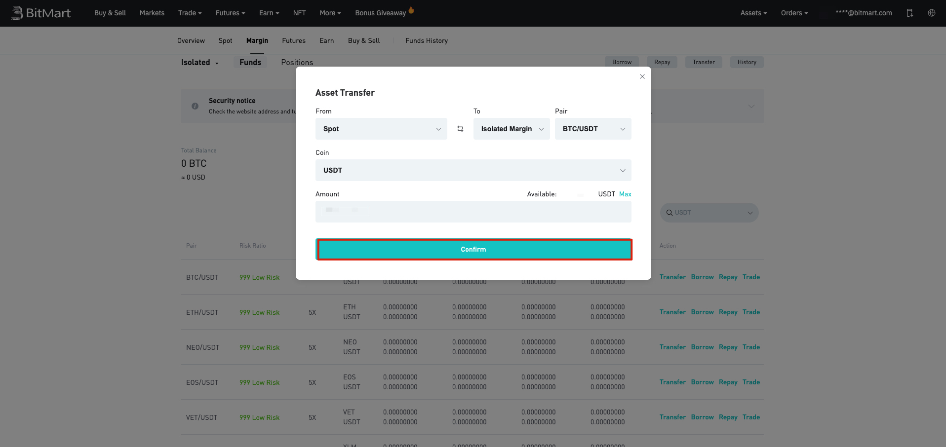This screenshot has height=447, width=946.
Task: Open the Bonus Giveaway page
Action: point(381,13)
